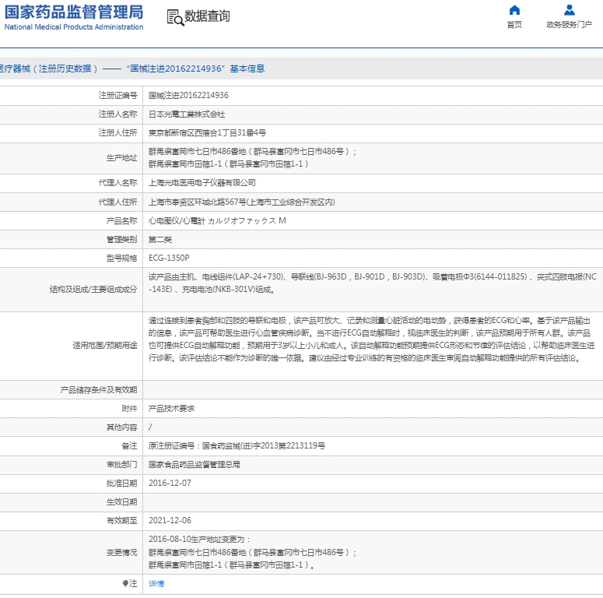This screenshot has height=598, width=603.
Task: Click the 审批部门 row label
Action: click(x=121, y=465)
